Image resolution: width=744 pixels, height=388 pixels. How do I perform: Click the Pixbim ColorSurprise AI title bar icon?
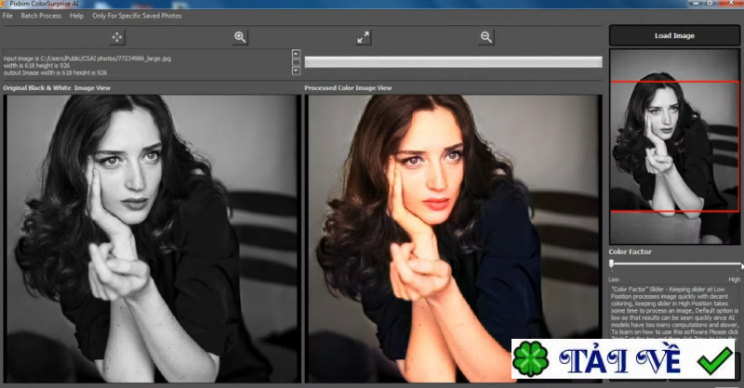[4, 4]
